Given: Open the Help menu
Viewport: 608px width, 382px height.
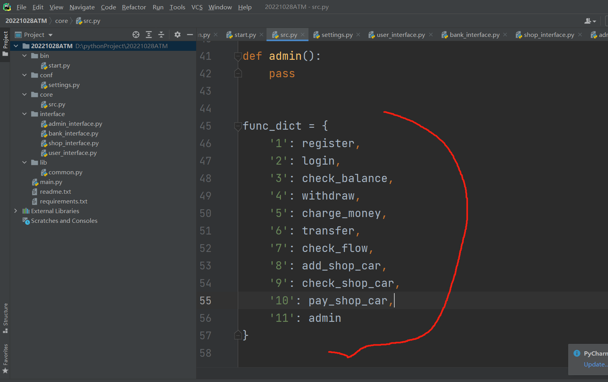Looking at the screenshot, I should point(245,7).
